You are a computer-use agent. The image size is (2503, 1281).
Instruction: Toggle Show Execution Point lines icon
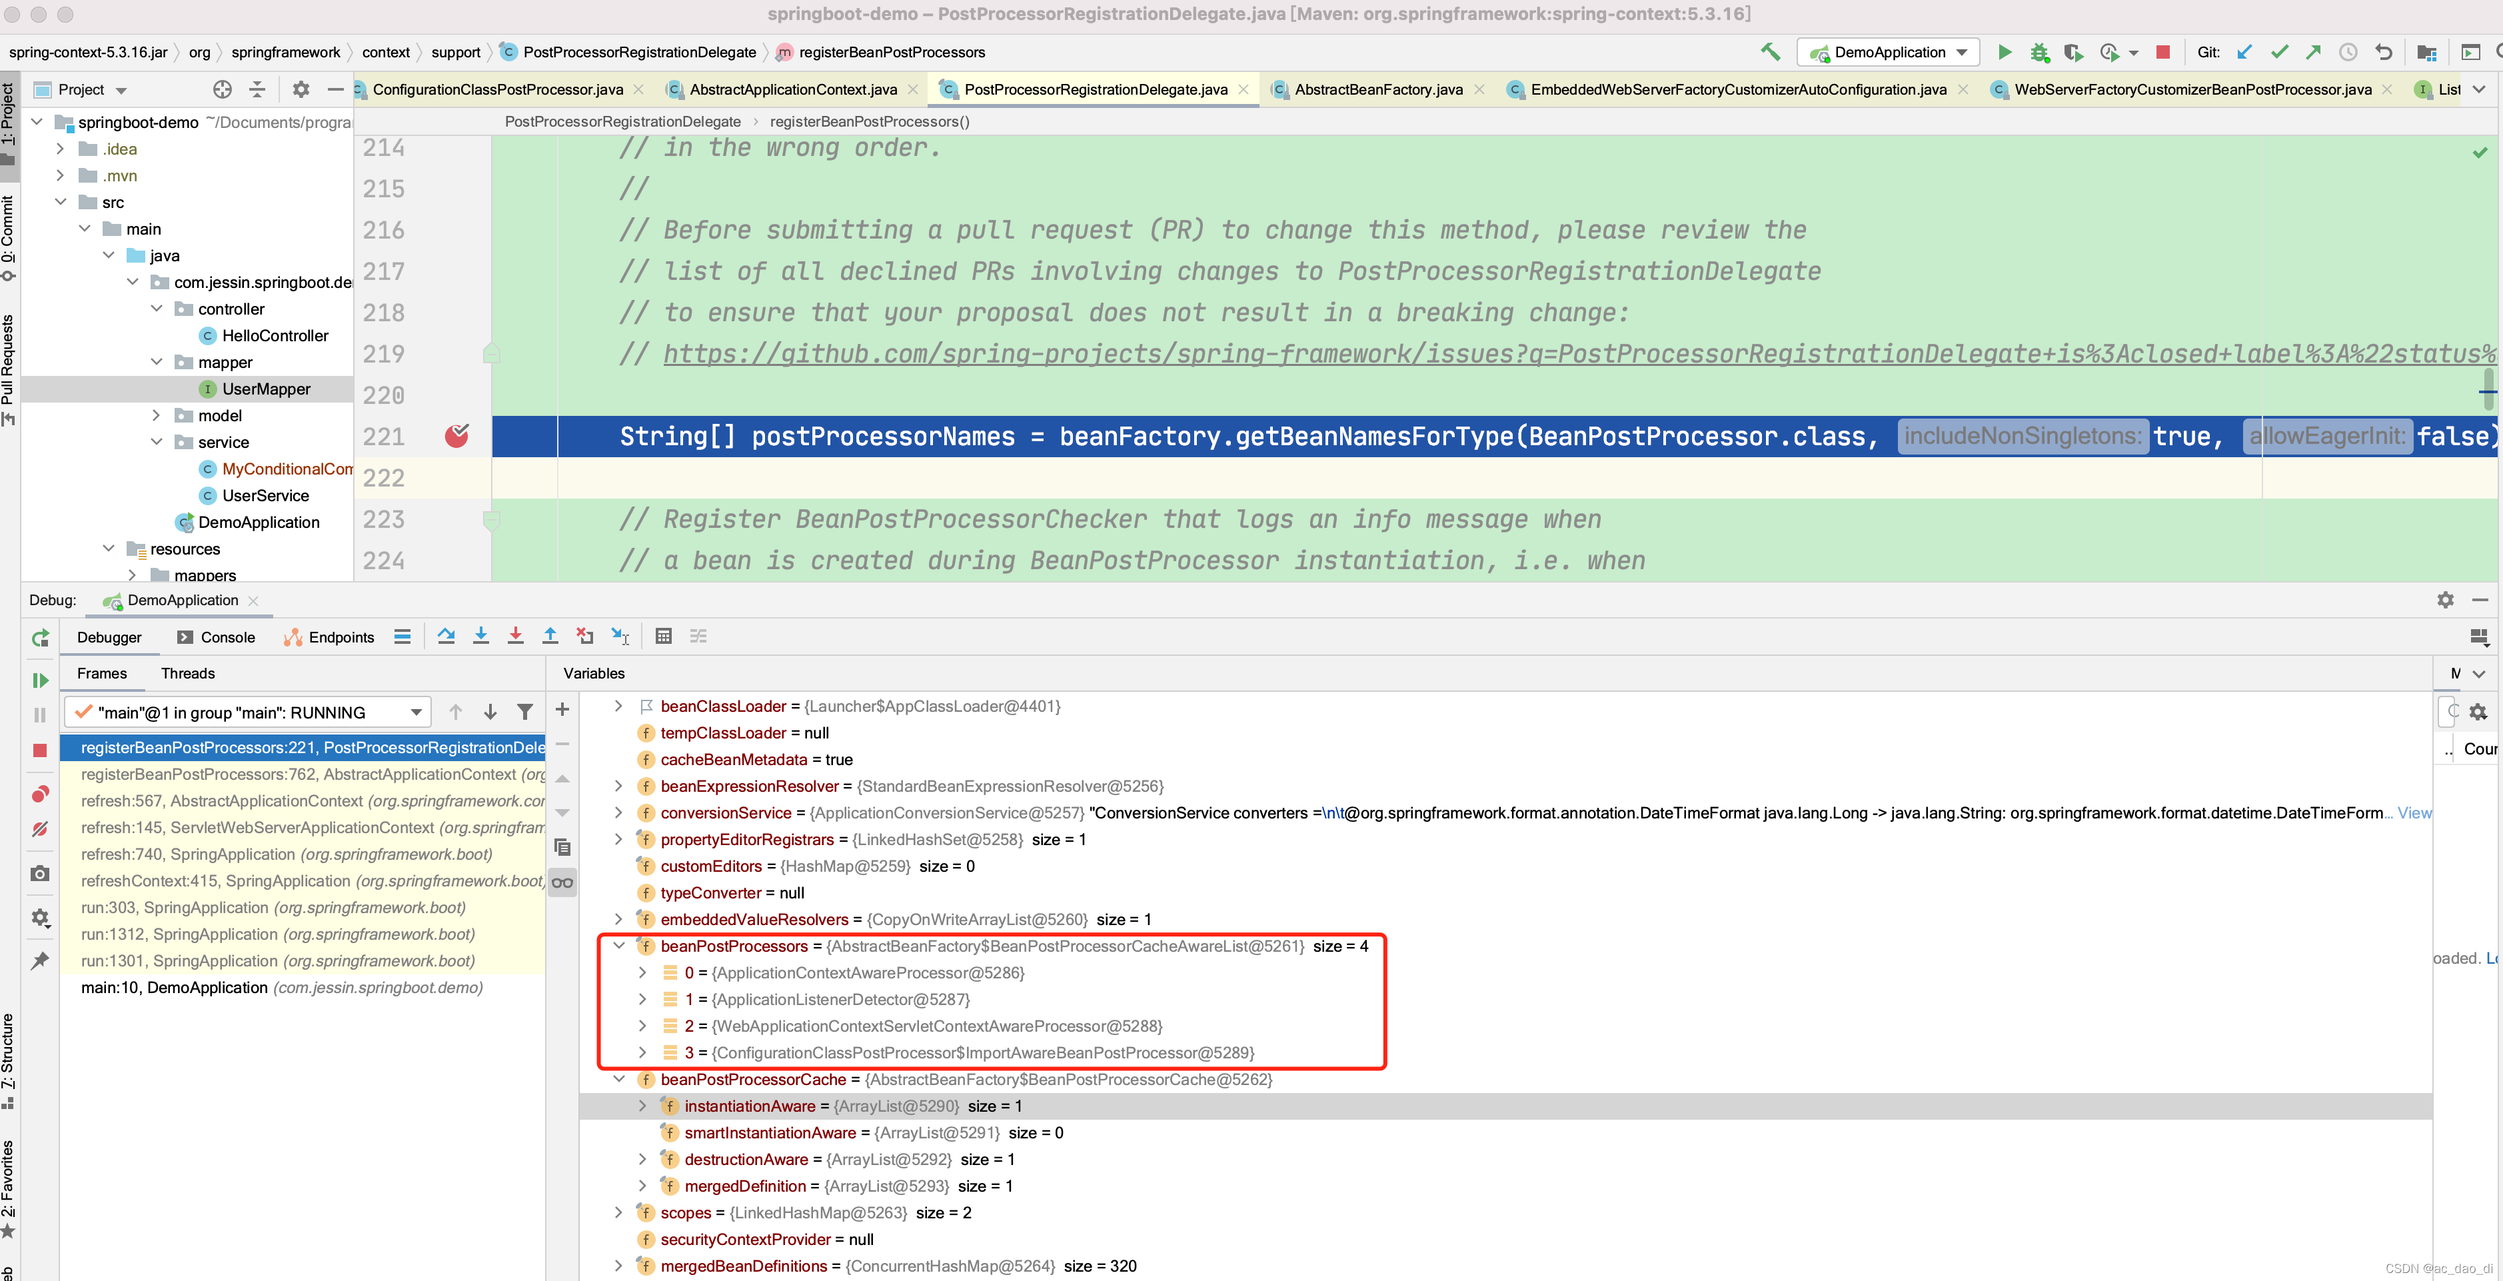tap(403, 637)
